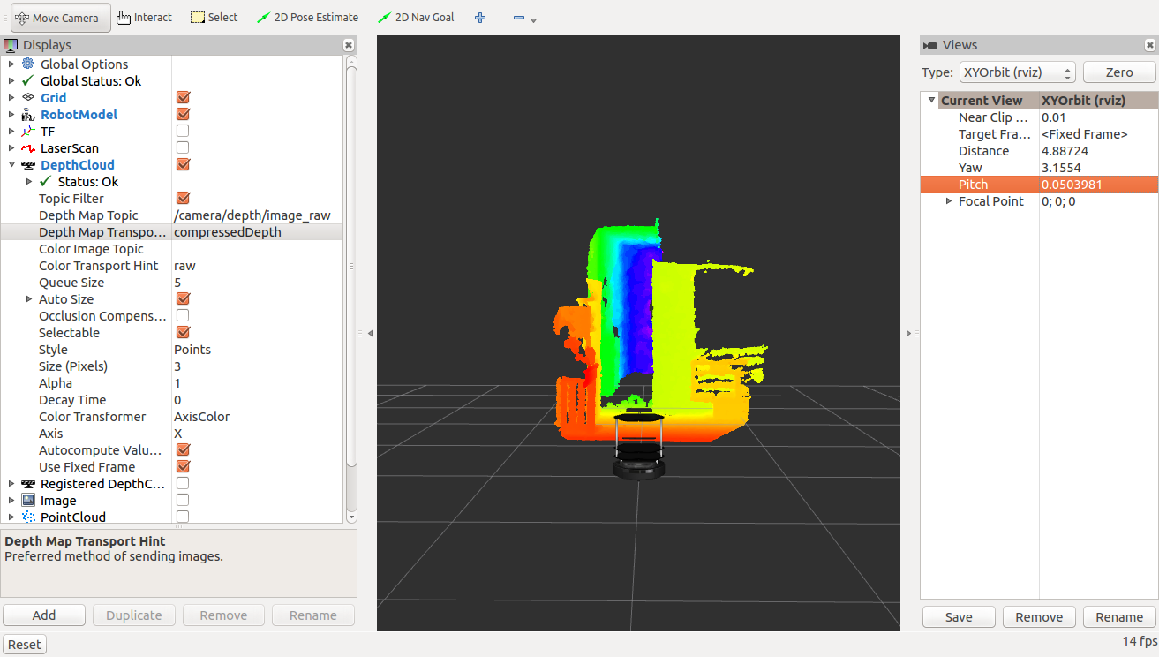Uncheck Use Fixed Frame
The image size is (1159, 657).
coord(183,466)
